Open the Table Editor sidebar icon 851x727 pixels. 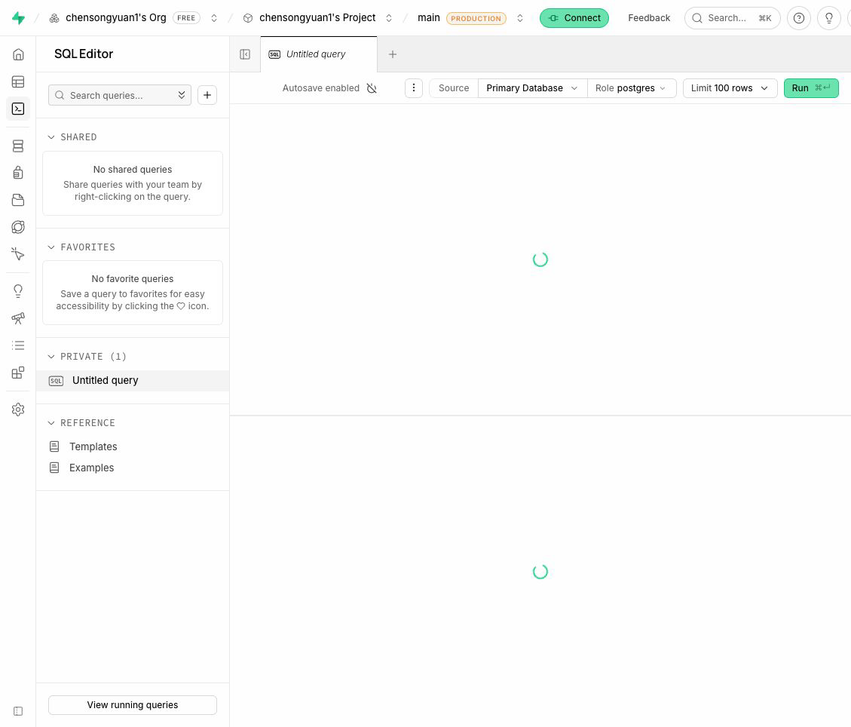[18, 82]
